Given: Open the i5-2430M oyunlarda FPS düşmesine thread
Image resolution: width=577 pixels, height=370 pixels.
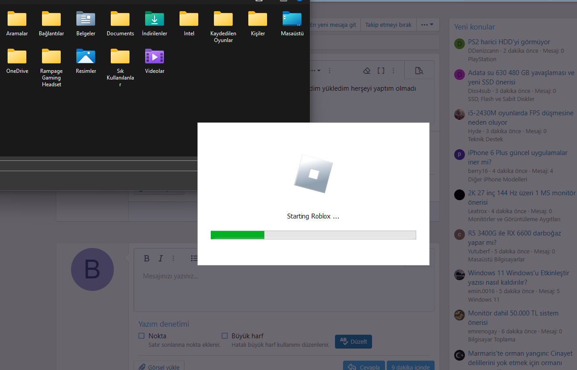Looking at the screenshot, I should [521, 118].
